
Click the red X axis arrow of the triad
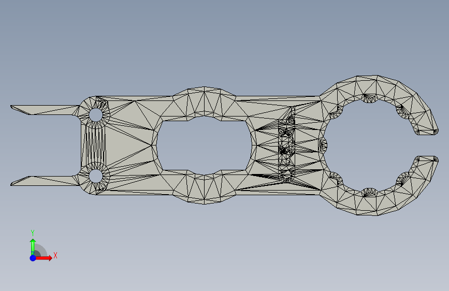point(44,258)
